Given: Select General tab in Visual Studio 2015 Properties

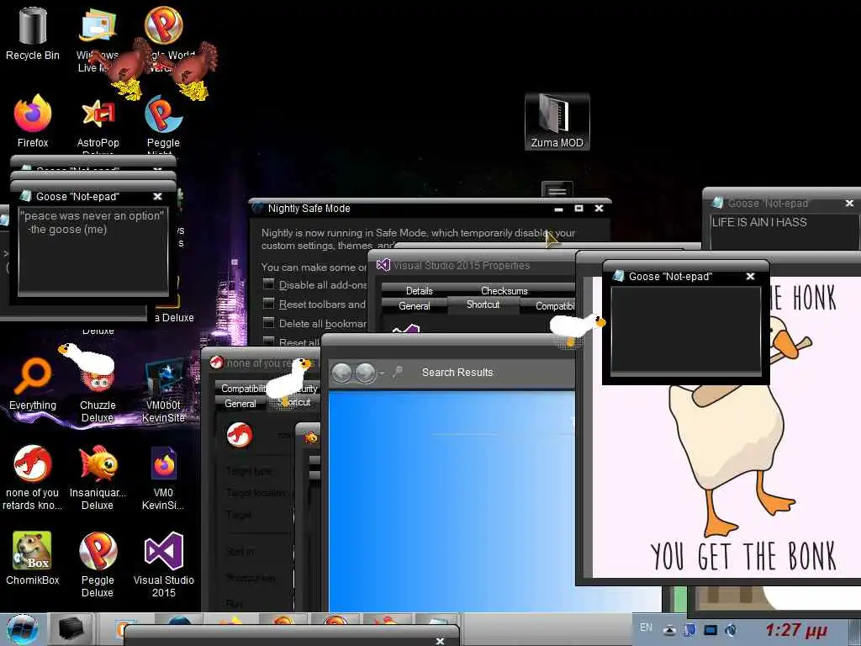Looking at the screenshot, I should [x=414, y=306].
